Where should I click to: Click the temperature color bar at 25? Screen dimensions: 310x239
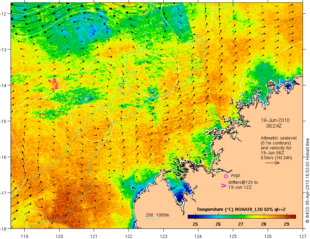[195, 217]
